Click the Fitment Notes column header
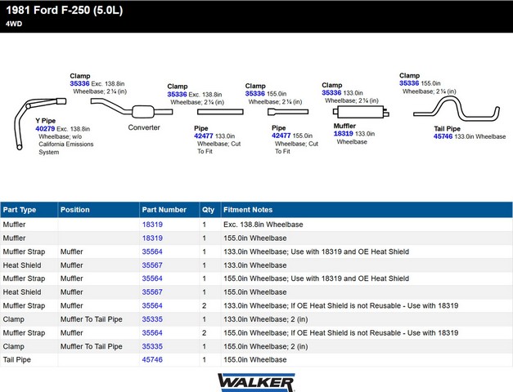 click(x=367, y=210)
